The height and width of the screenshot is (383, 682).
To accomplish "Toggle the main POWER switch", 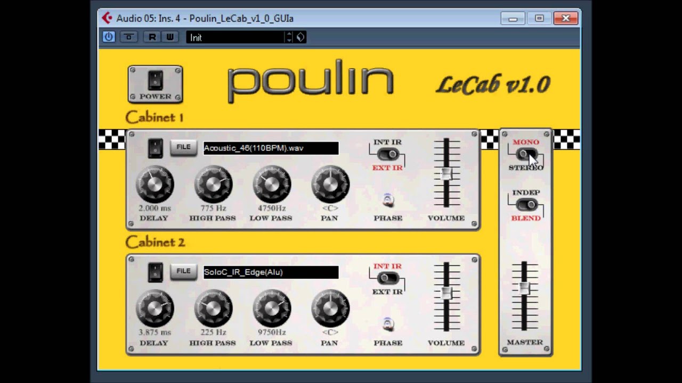I will pos(155,80).
